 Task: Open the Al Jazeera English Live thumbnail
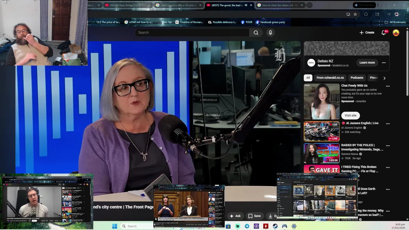pos(321,131)
